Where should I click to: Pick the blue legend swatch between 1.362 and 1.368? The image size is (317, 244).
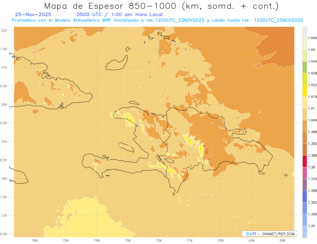pyautogui.click(x=305, y=196)
